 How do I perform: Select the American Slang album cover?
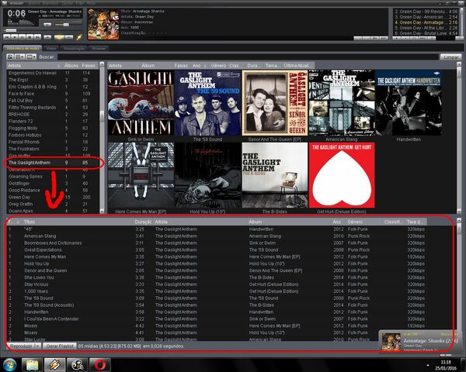(342, 102)
